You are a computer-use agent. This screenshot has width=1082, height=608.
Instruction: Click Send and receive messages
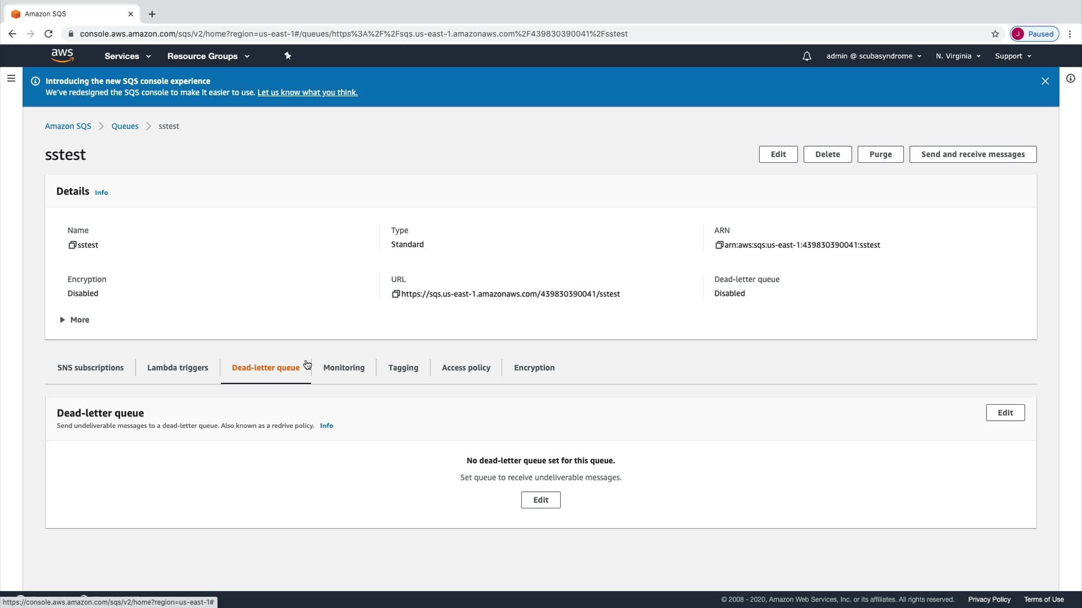(x=973, y=155)
